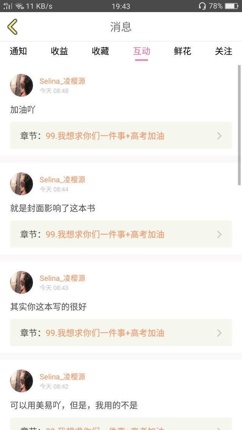This screenshot has width=242, height=430.
Task: Expand chapter arrow under 其实你这本写的很好
Action: [x=219, y=333]
